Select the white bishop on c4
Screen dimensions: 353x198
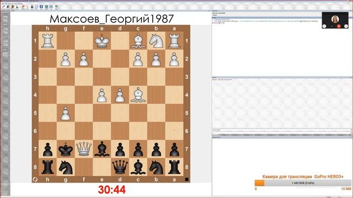[x=138, y=95]
